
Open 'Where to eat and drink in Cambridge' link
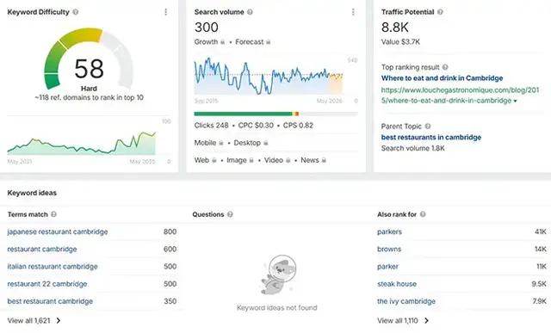click(442, 78)
